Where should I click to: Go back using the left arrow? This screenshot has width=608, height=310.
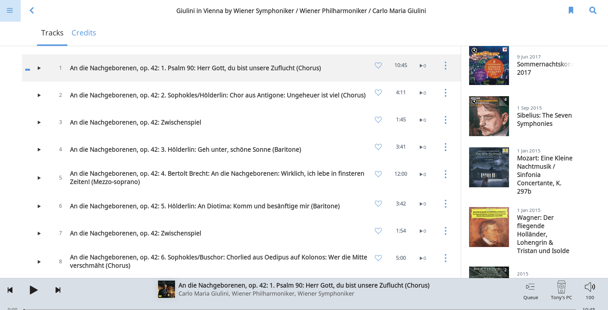(32, 11)
